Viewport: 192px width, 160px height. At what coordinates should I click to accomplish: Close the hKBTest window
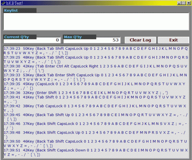(x=188, y=3)
